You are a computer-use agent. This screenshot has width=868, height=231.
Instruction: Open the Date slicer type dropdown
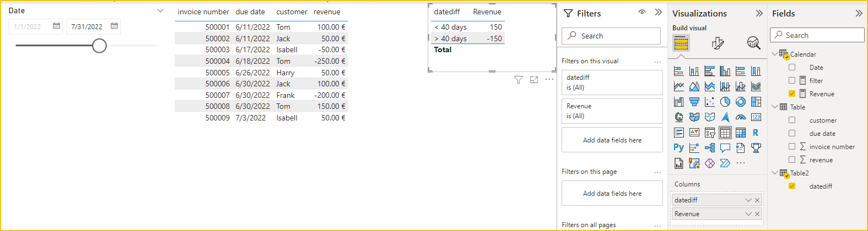pyautogui.click(x=160, y=10)
